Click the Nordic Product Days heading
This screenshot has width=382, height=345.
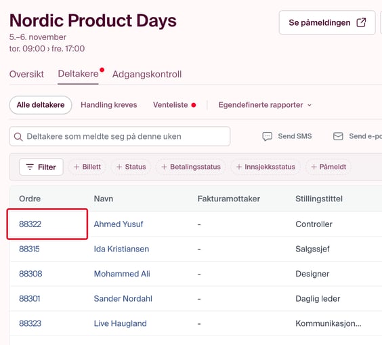93,20
